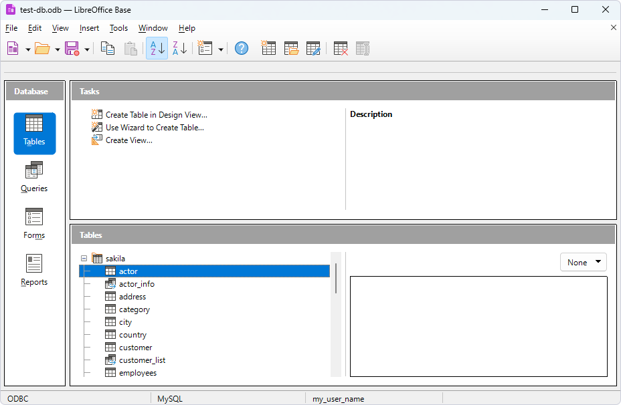Image resolution: width=621 pixels, height=405 pixels.
Task: Open the Tools menu
Action: tap(118, 28)
